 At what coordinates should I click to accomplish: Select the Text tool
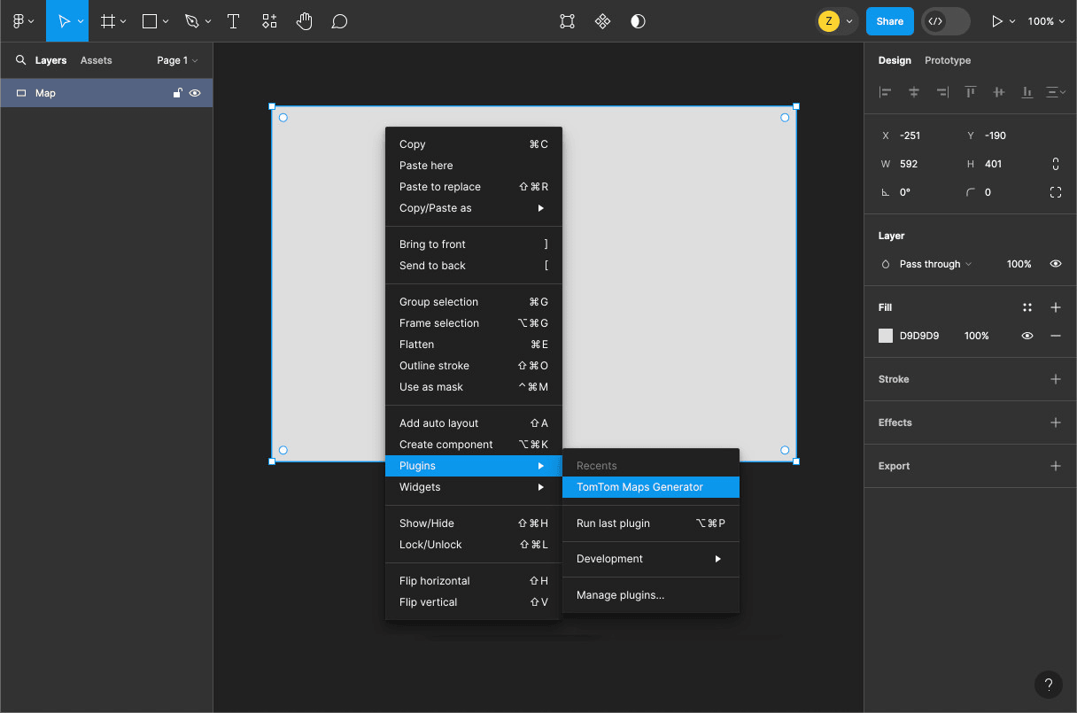[x=233, y=20]
